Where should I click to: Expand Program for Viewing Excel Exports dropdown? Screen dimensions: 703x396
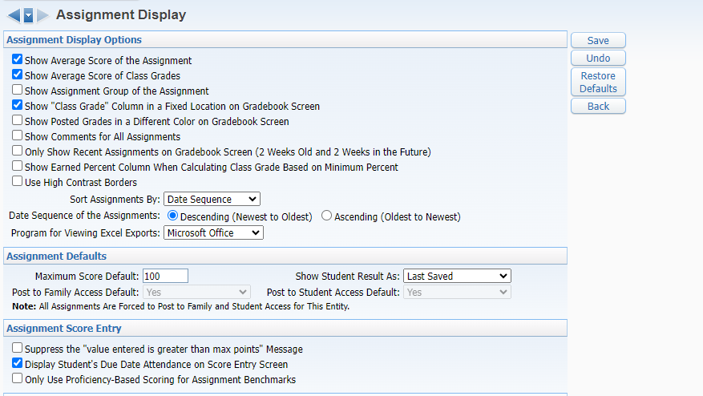tap(212, 232)
